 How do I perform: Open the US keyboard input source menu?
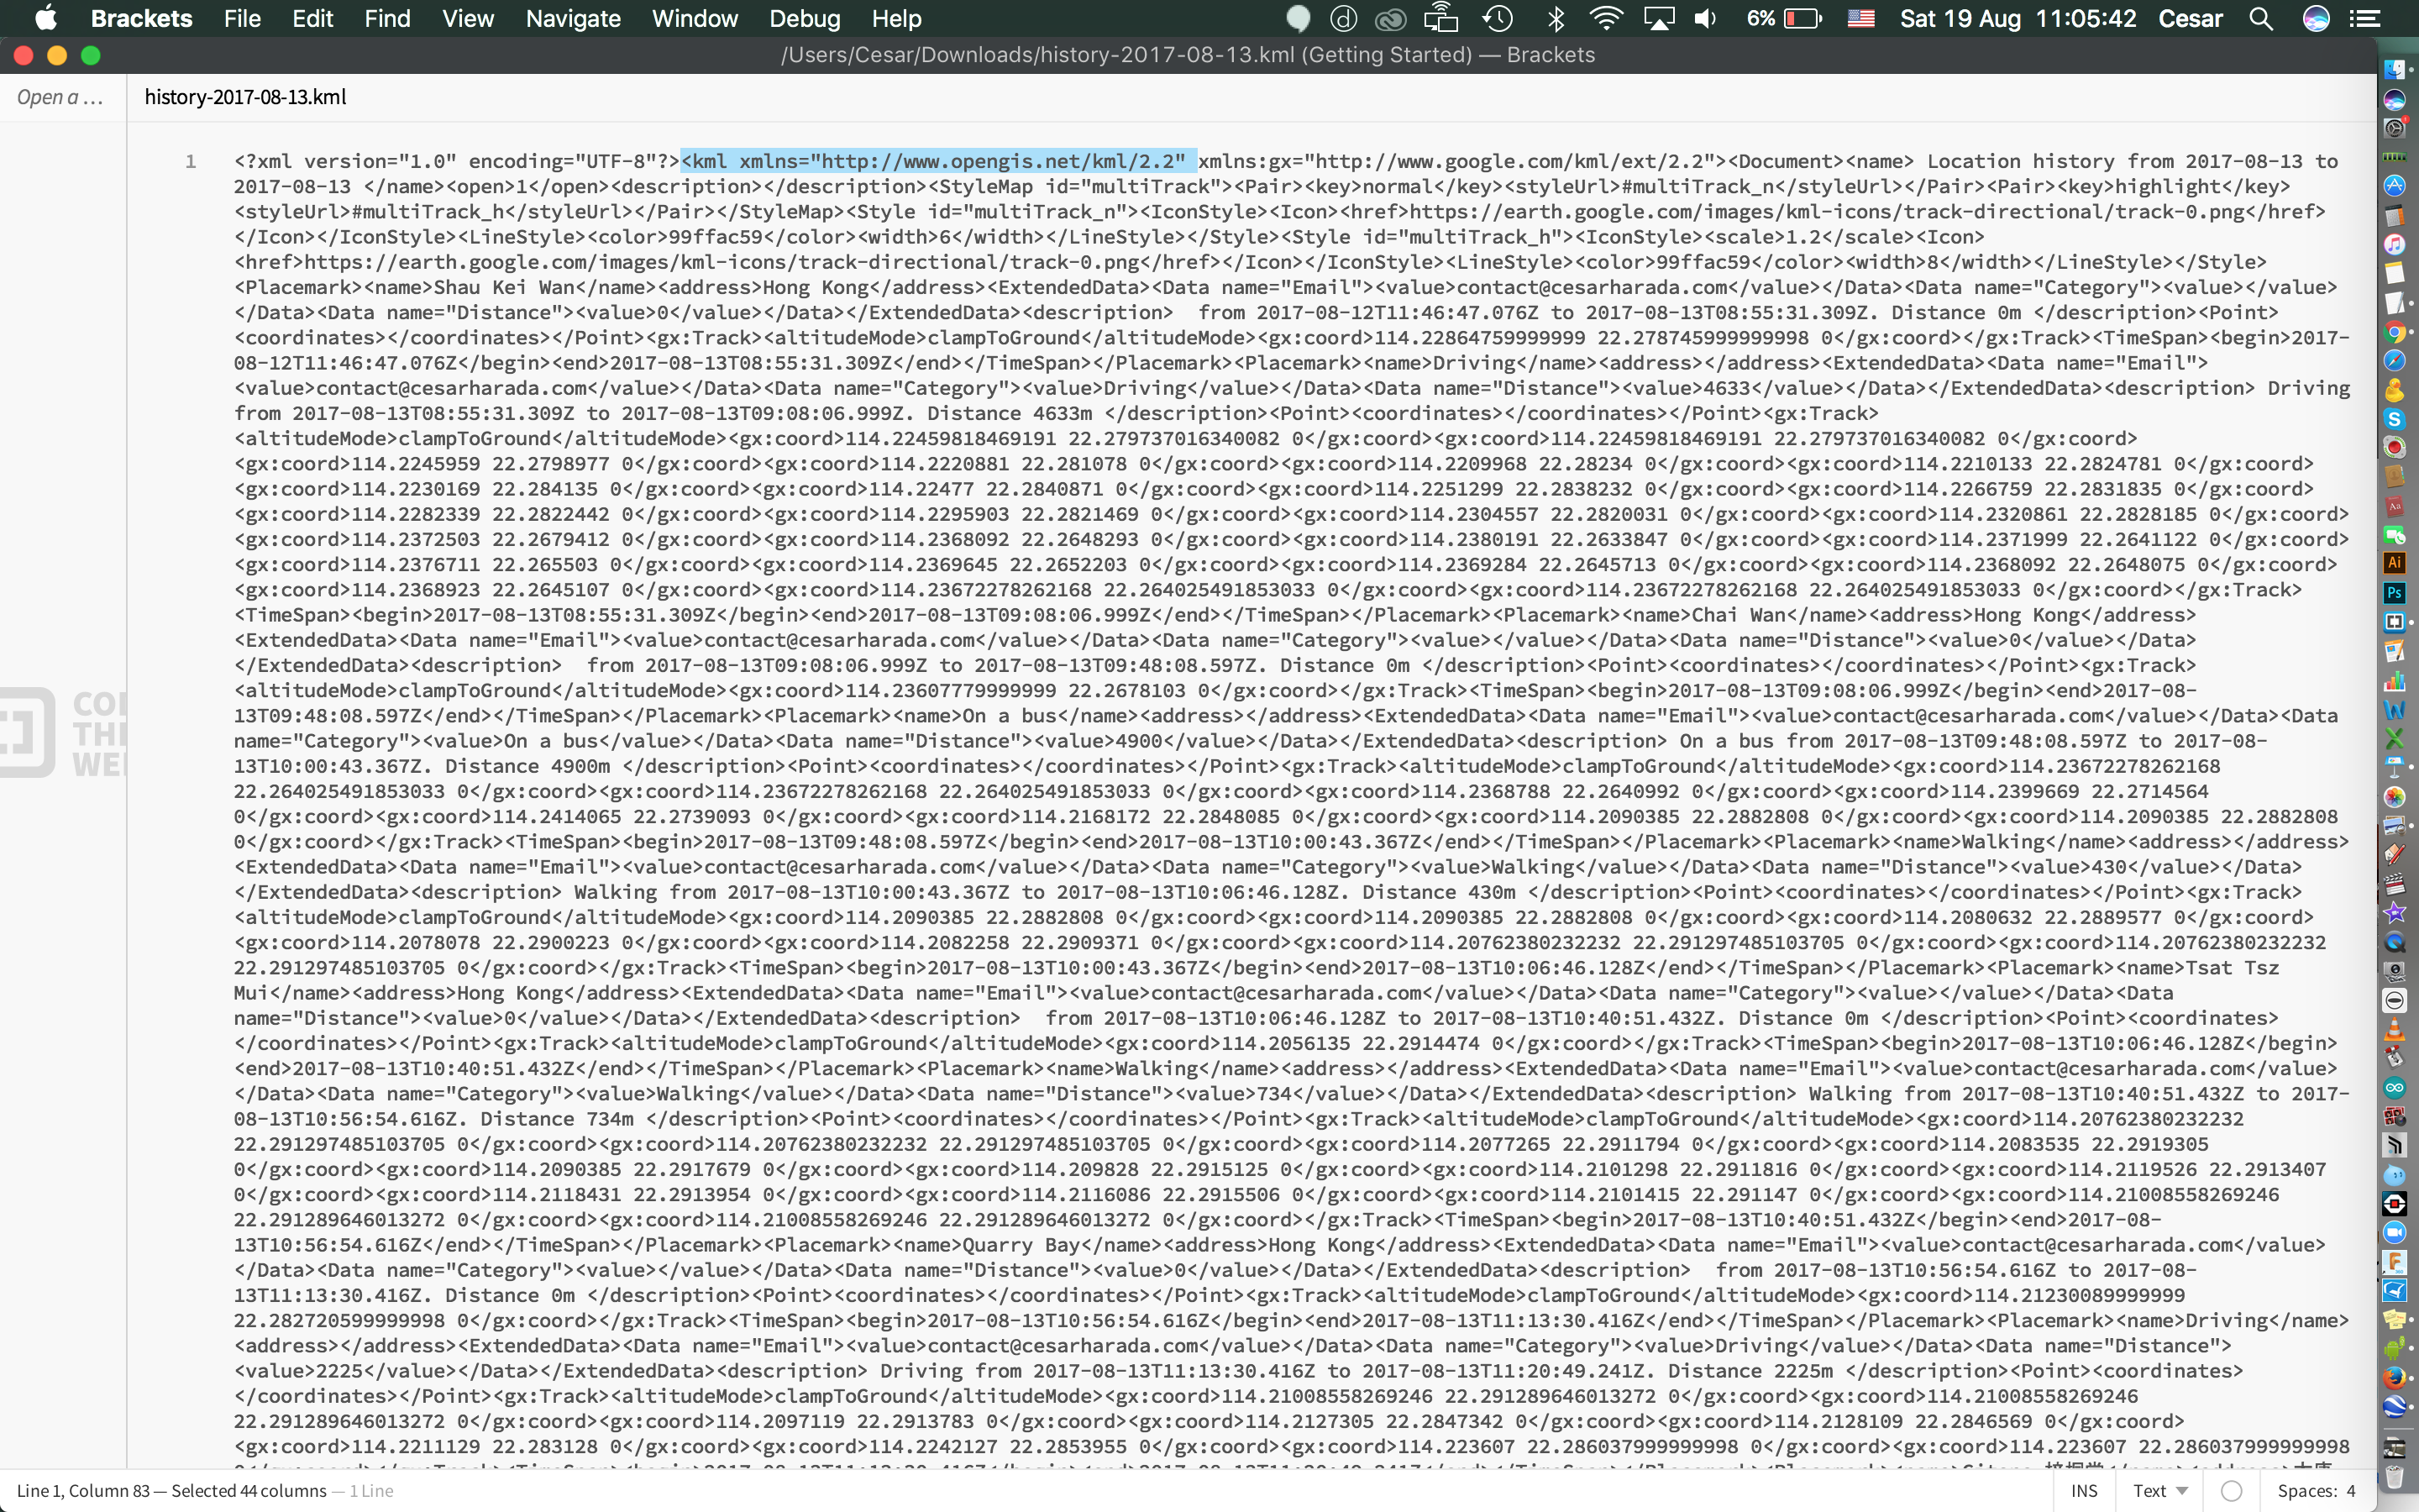point(1861,19)
